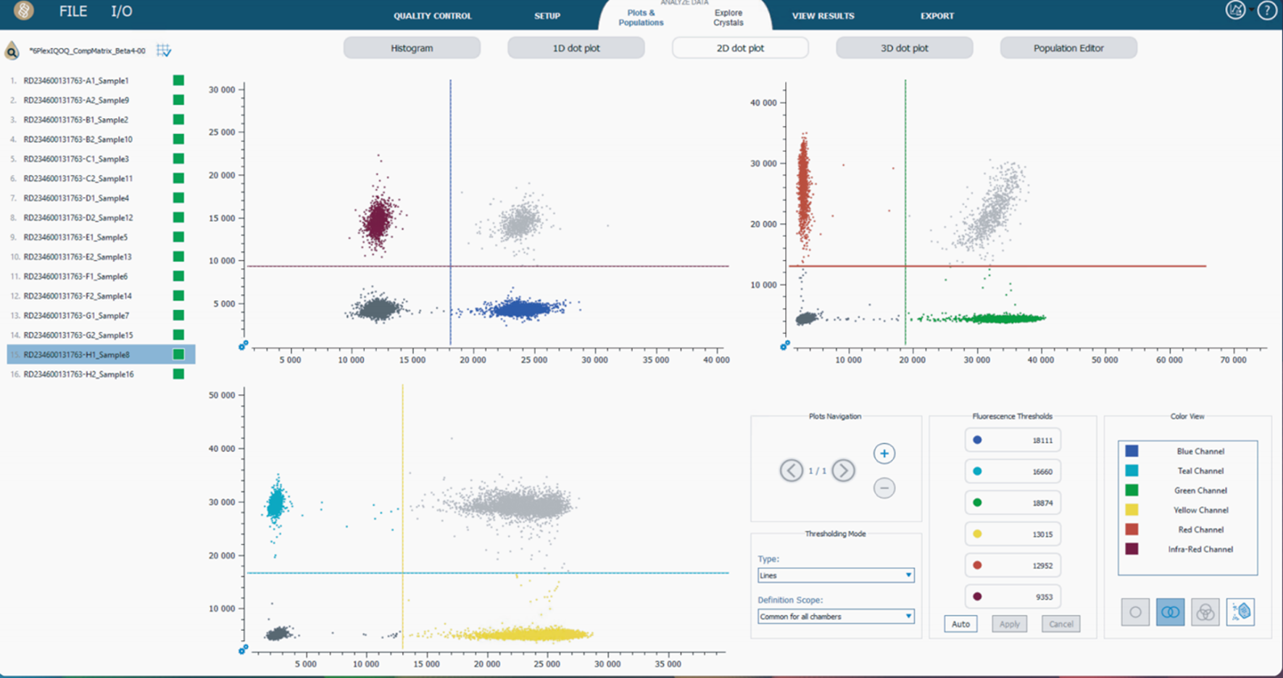Select the single-circle color view mode
This screenshot has width=1283, height=678.
[x=1135, y=613]
